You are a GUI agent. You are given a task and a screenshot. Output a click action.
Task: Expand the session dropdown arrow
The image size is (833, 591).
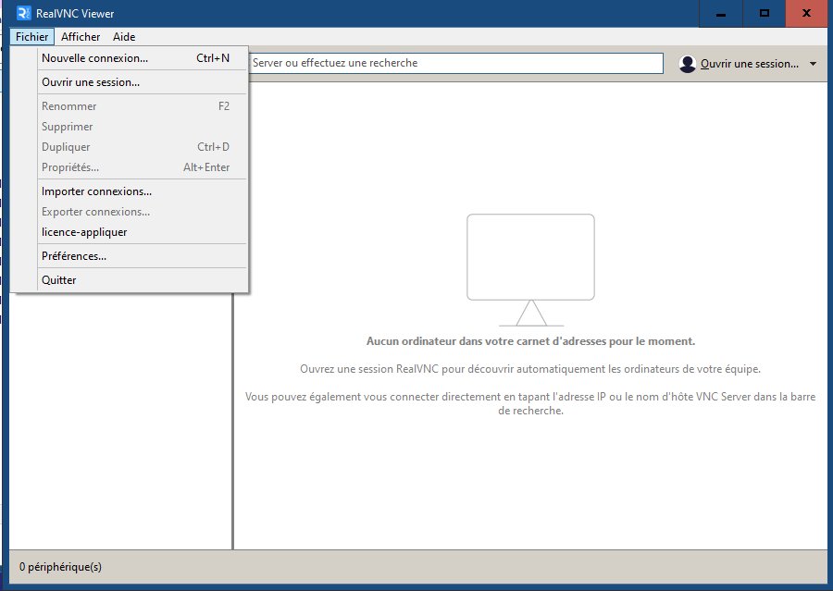point(813,64)
